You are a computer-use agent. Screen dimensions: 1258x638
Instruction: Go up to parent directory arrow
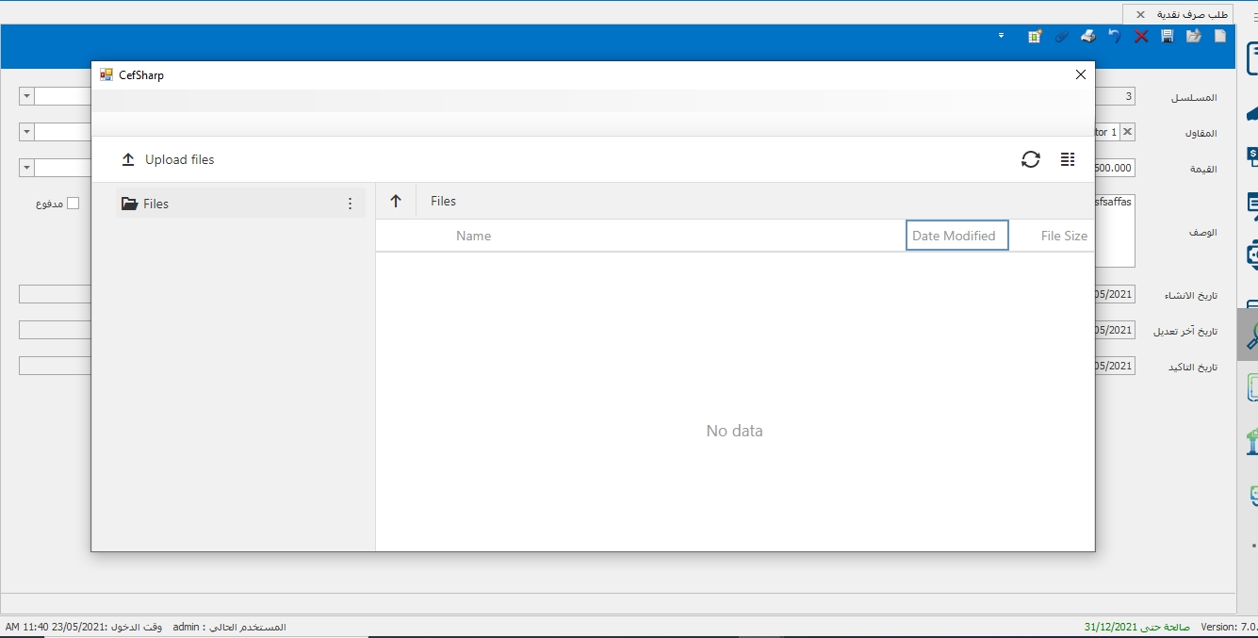coord(396,201)
